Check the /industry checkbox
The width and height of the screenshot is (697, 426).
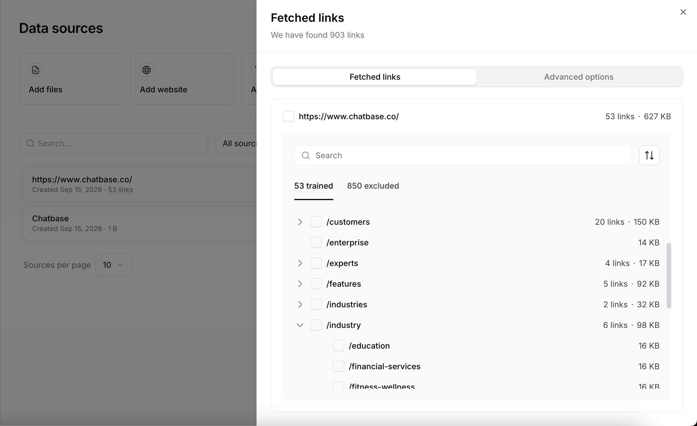316,325
